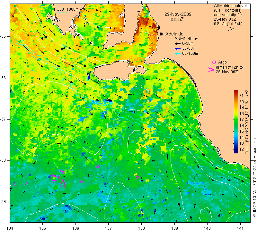Click the '80-150m' depth label
Screen dimensions: 257x232
[x=190, y=53]
